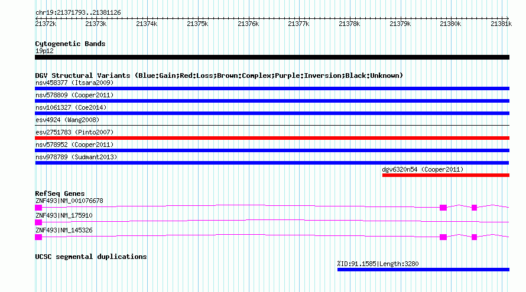
Task: Click the 21373k ruler tick label
Action: click(96, 24)
